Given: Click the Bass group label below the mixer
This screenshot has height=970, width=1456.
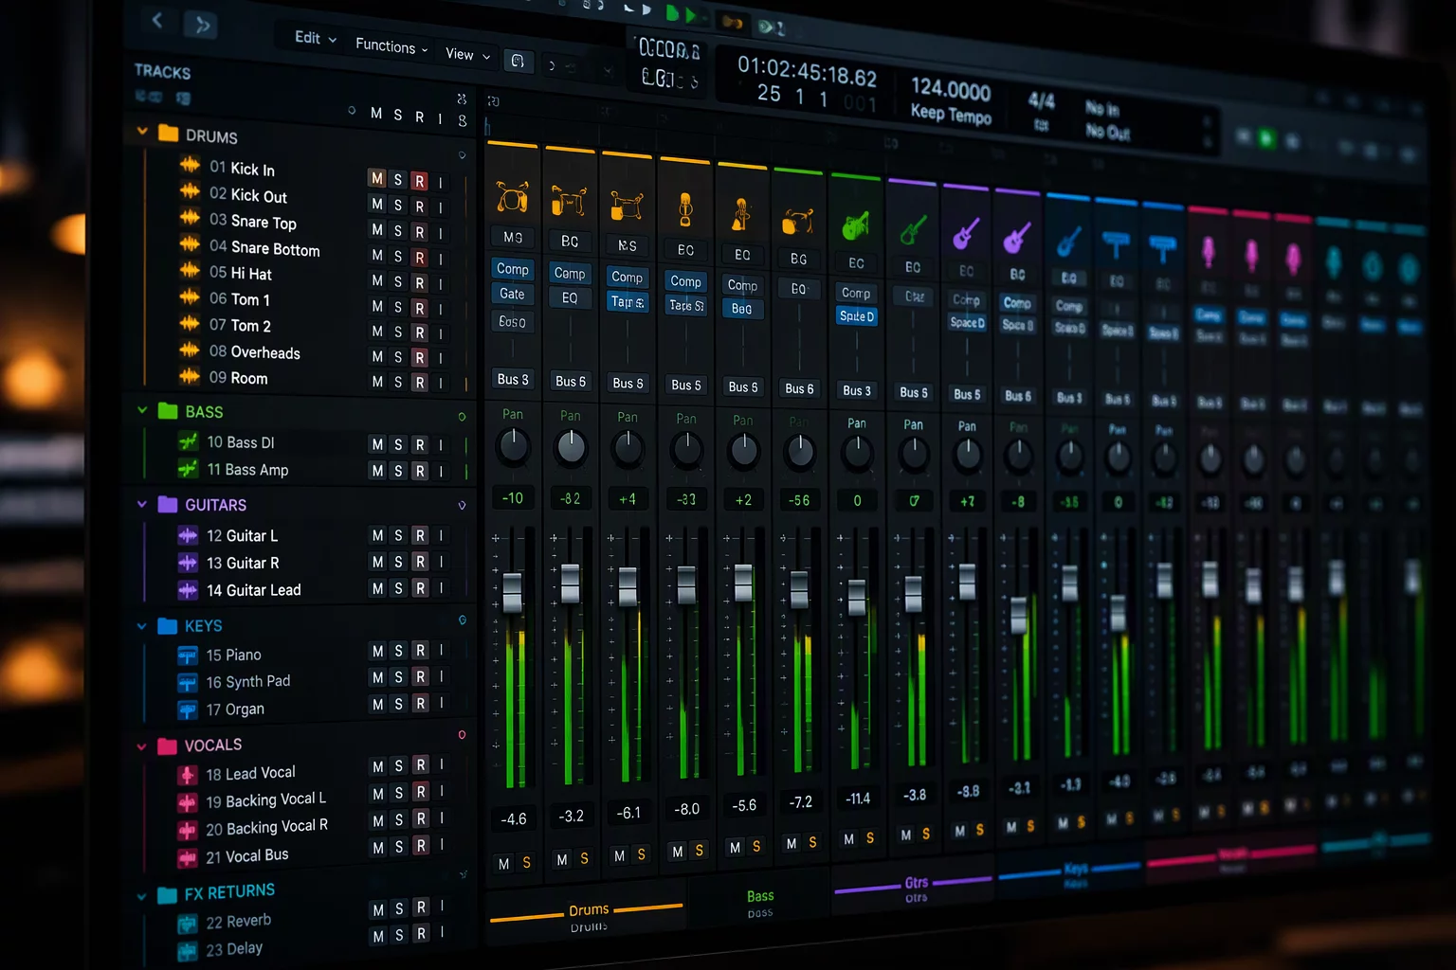Looking at the screenshot, I should pyautogui.click(x=760, y=896).
